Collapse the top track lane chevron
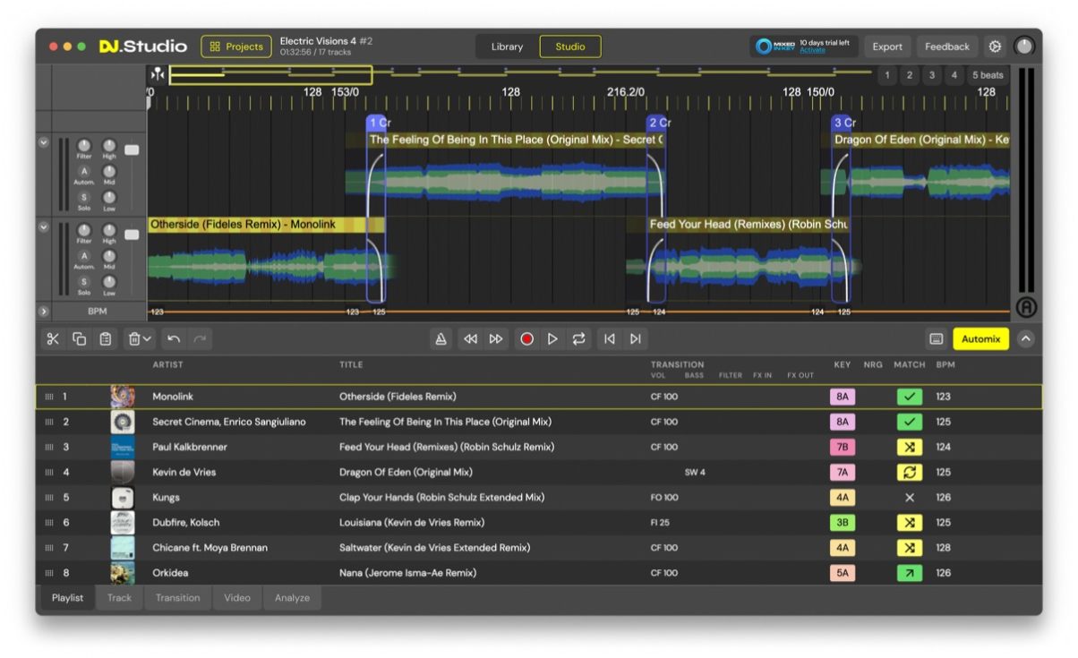This screenshot has height=658, width=1078. [43, 142]
